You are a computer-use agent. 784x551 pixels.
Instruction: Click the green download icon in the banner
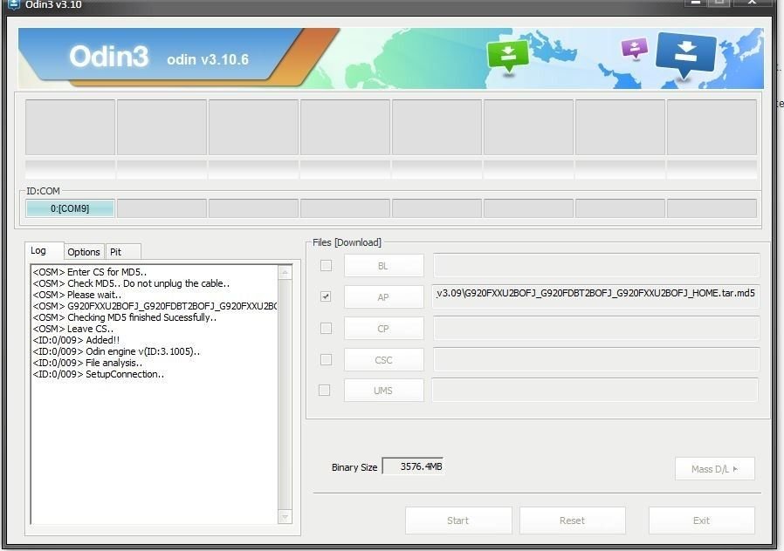[x=507, y=56]
